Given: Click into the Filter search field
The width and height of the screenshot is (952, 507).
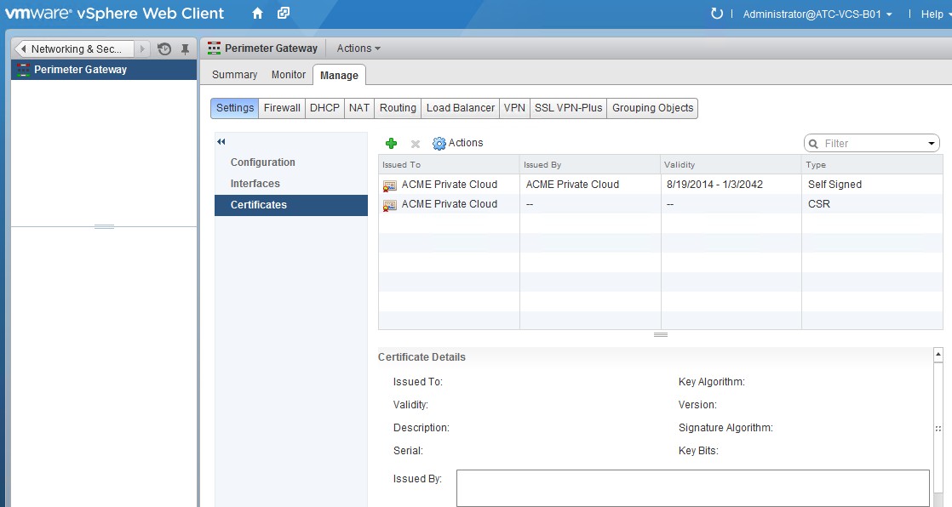Looking at the screenshot, I should click(x=873, y=144).
